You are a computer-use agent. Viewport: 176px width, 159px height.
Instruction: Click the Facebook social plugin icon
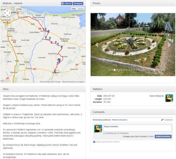[94, 142]
